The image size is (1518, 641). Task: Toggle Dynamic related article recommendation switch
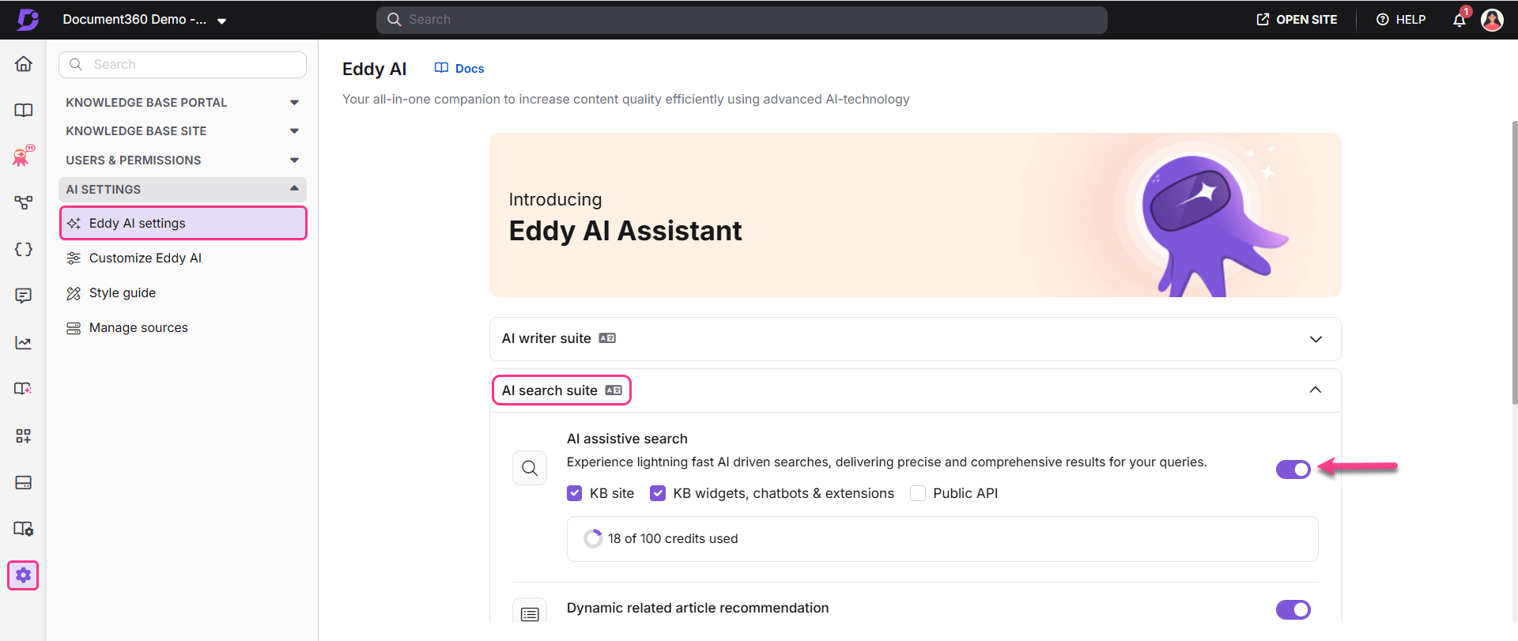pyautogui.click(x=1293, y=609)
